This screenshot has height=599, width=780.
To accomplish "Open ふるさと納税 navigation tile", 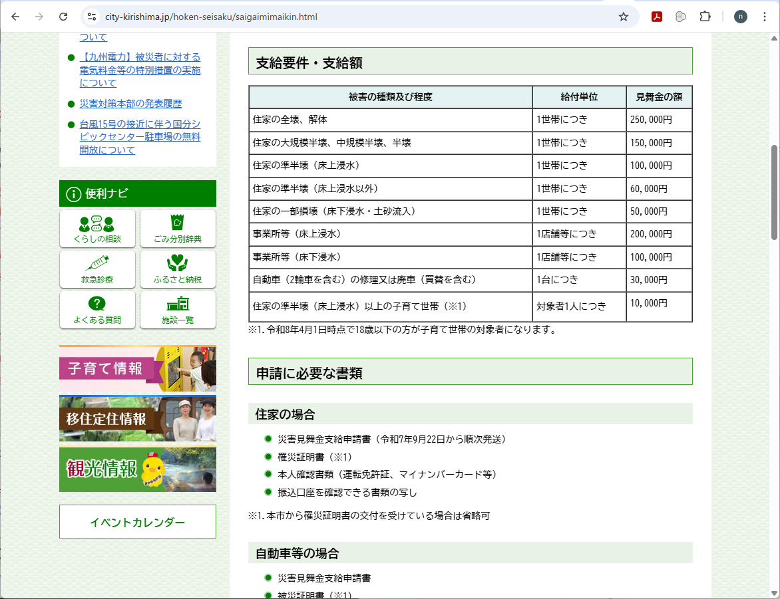I will click(178, 269).
